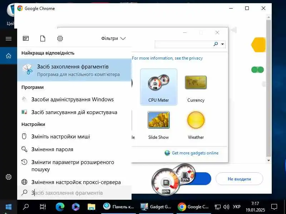Click the taskbar search magnifier
Screen dimensions: 286x214
(26, 207)
